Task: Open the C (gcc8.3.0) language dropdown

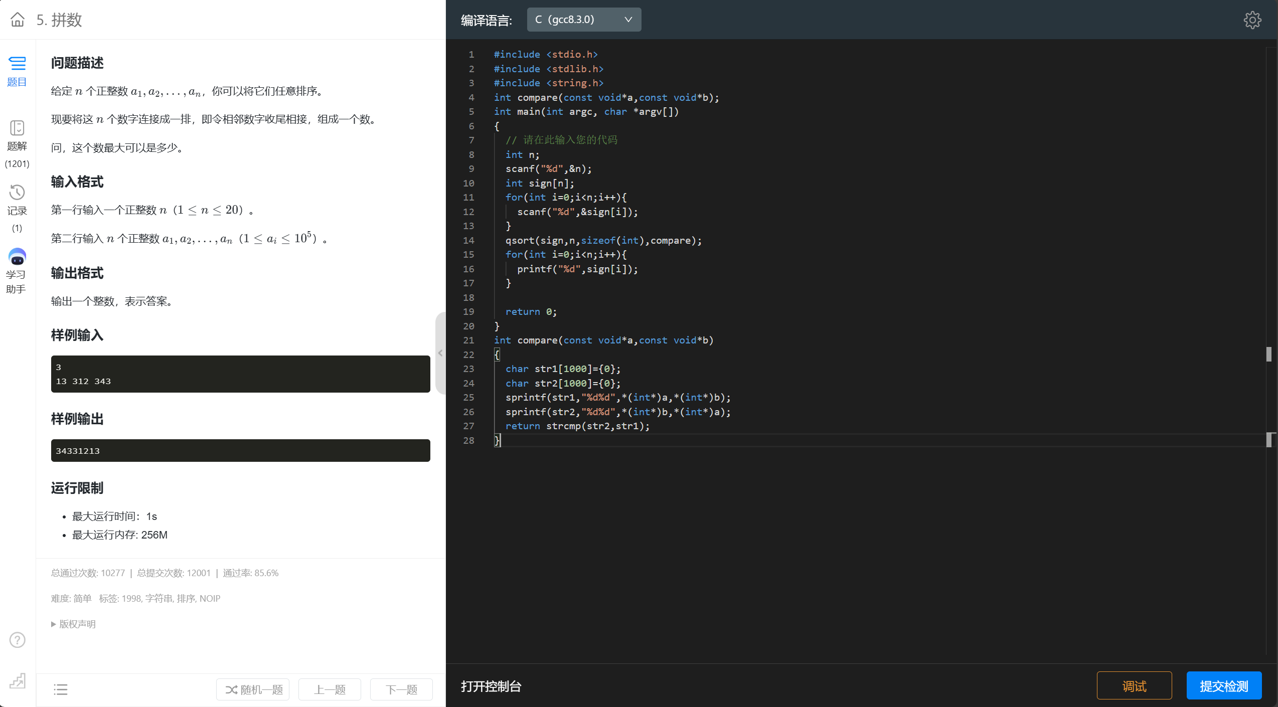Action: 583,20
